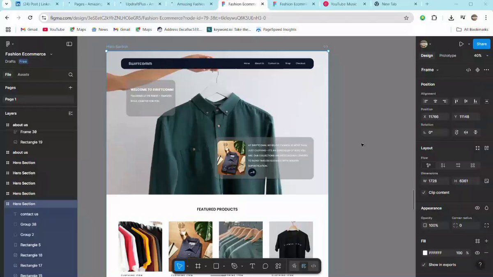Select the Frame tool in bottom toolbar

(x=198, y=266)
